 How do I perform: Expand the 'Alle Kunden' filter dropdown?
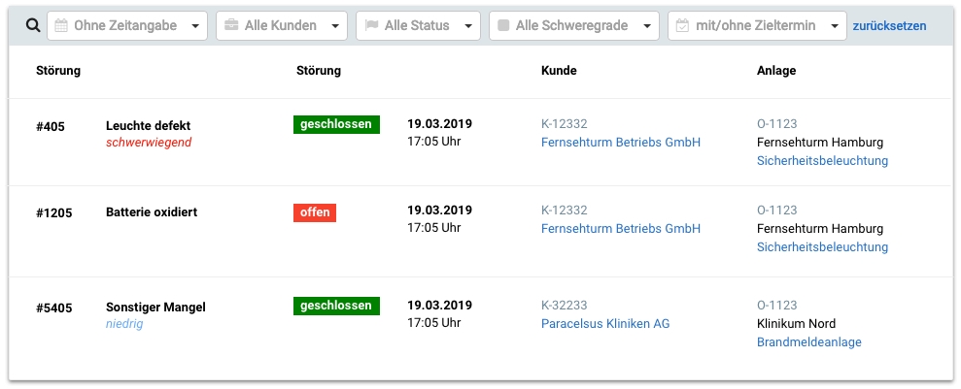coord(334,26)
